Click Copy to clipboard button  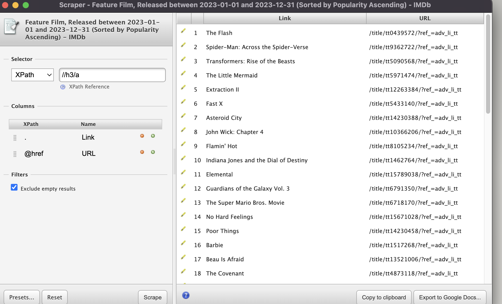coord(384,297)
